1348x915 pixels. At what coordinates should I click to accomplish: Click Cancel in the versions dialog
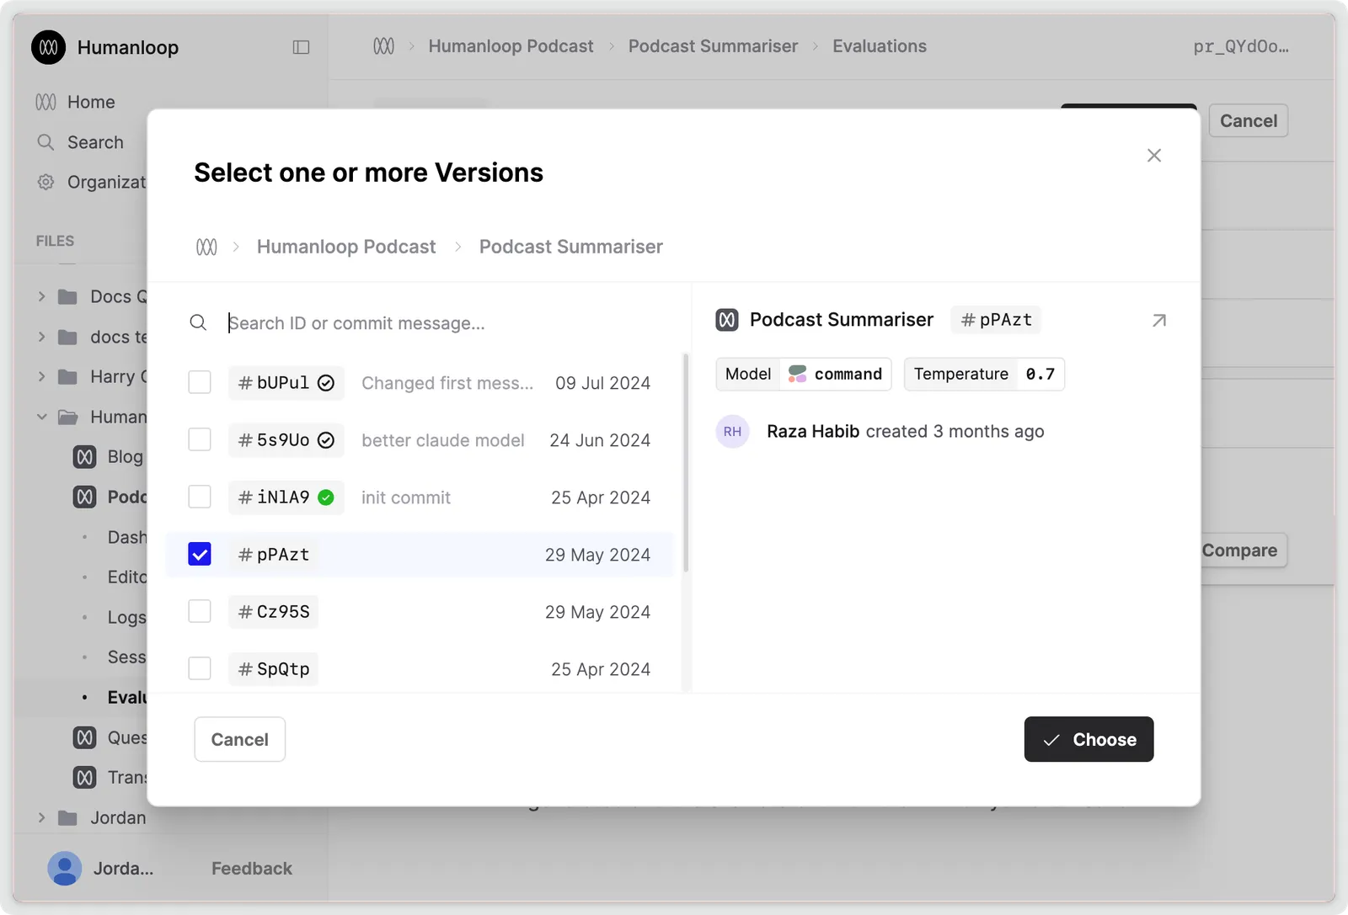coord(239,739)
